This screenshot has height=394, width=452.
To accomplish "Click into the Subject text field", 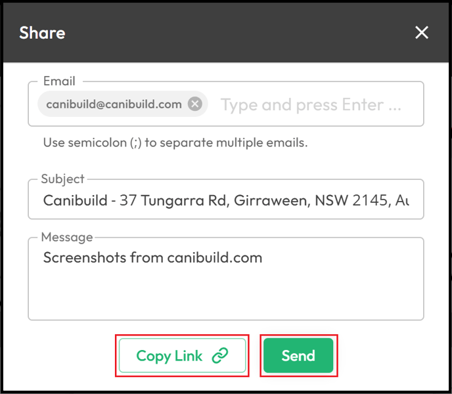I will [x=226, y=200].
